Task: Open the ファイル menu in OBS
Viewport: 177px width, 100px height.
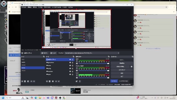Action: click(24, 7)
